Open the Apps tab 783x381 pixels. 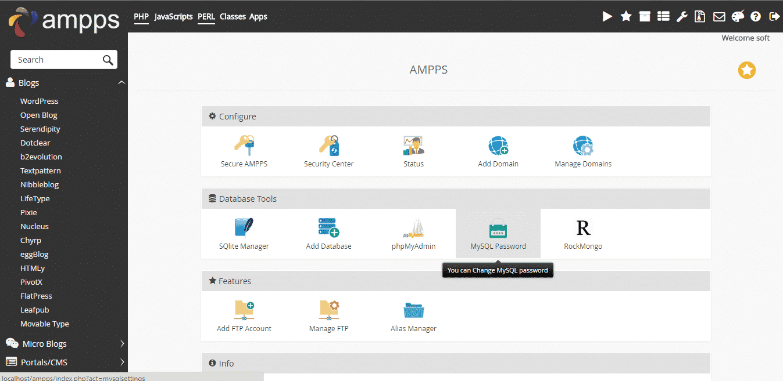tap(258, 16)
